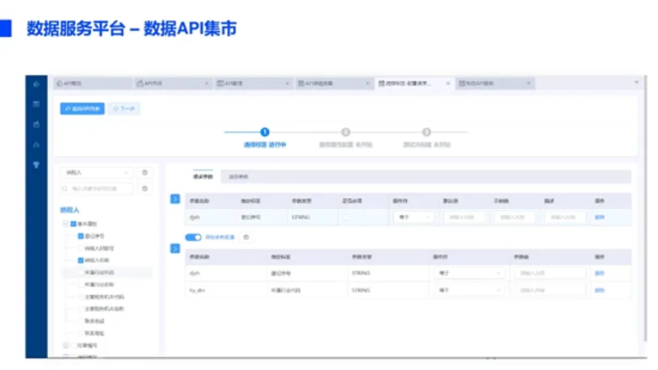Click the 默认值 input in the djxh row
658x370 pixels.
coord(464,217)
